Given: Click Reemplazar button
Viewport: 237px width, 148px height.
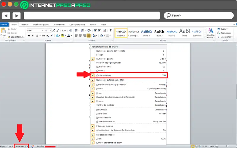Looking at the screenshot, I should pyautogui.click(x=224, y=33).
